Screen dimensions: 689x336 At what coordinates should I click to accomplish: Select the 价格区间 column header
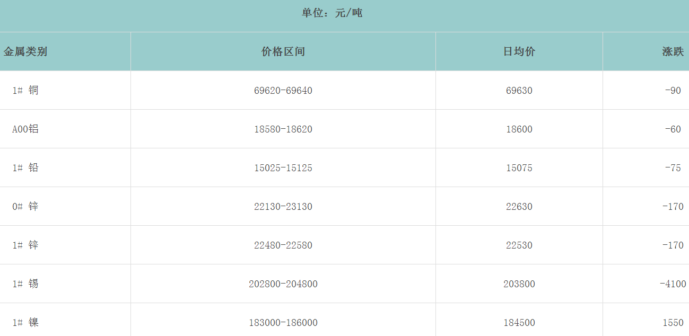(x=282, y=51)
